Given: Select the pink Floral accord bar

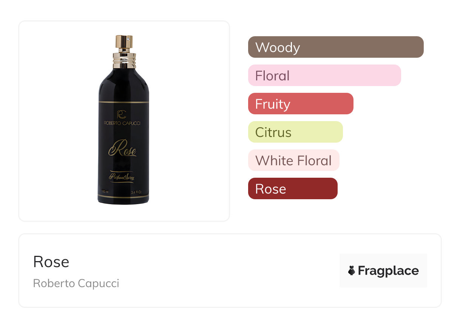Looking at the screenshot, I should pyautogui.click(x=324, y=75).
